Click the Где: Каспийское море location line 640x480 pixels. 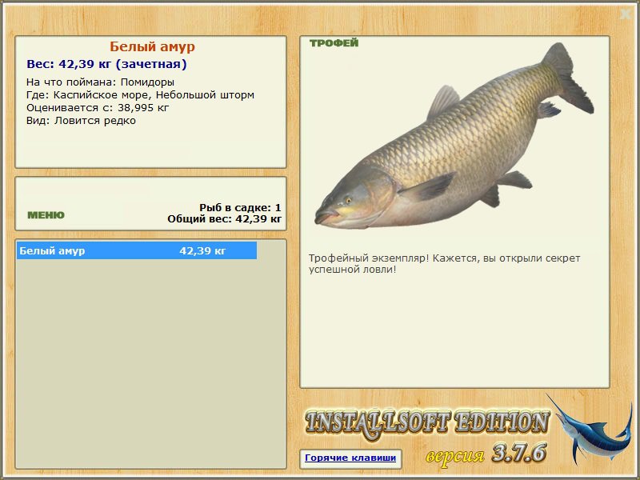point(140,95)
